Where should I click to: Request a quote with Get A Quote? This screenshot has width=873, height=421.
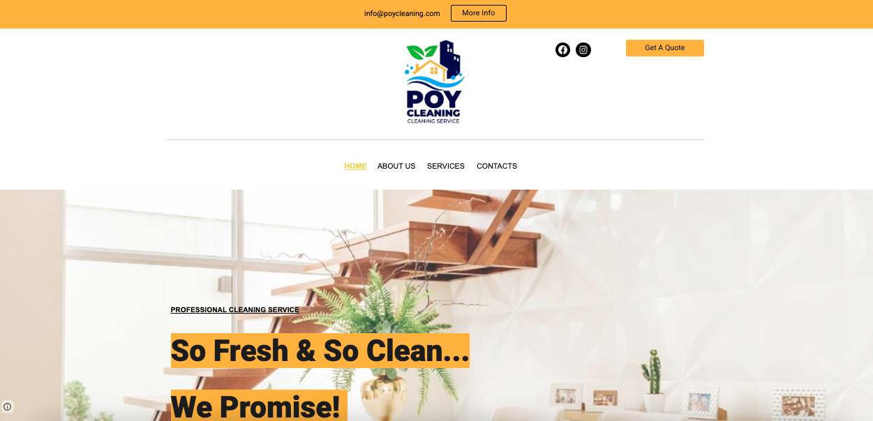pos(665,48)
